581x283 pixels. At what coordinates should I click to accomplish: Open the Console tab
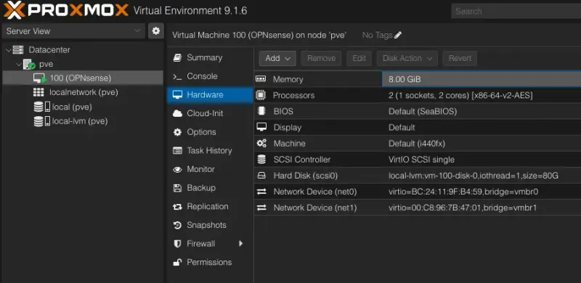210,76
